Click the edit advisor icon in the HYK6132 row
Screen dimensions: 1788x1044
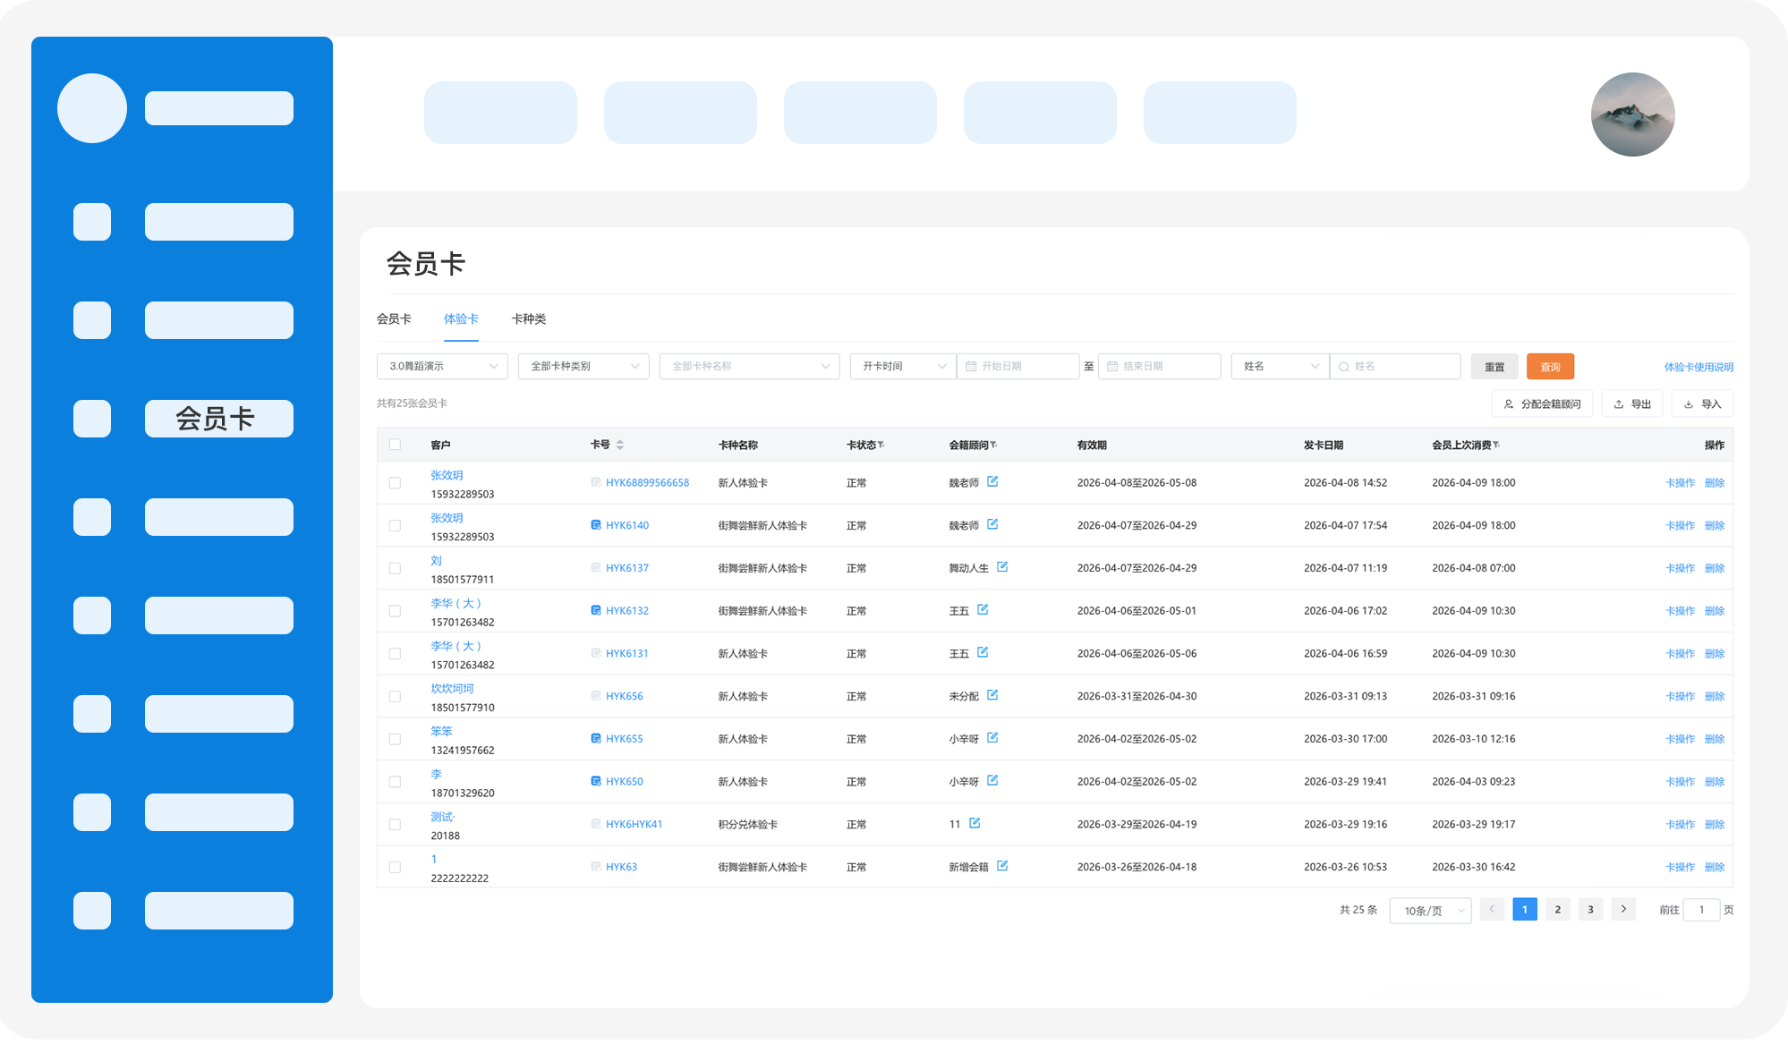coord(983,610)
